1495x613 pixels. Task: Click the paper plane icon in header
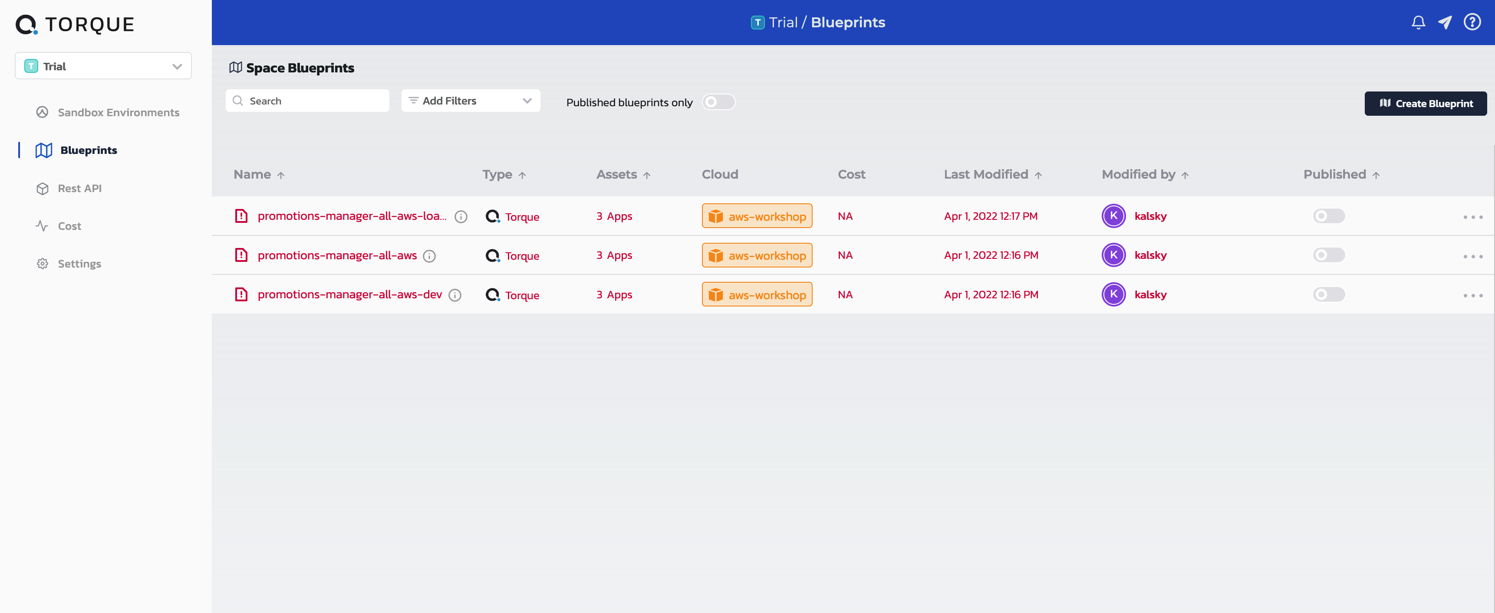1445,23
